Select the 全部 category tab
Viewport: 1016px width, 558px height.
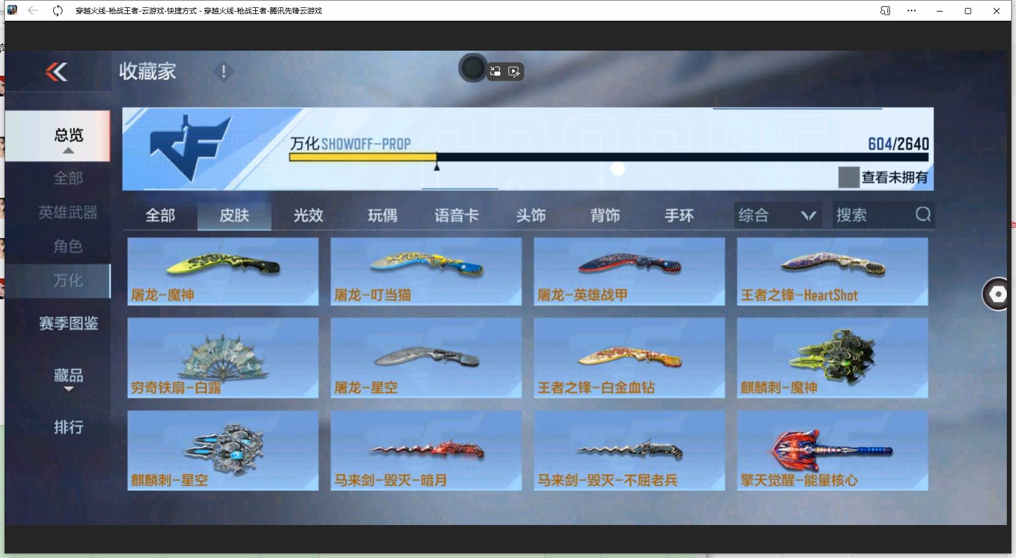pyautogui.click(x=160, y=216)
